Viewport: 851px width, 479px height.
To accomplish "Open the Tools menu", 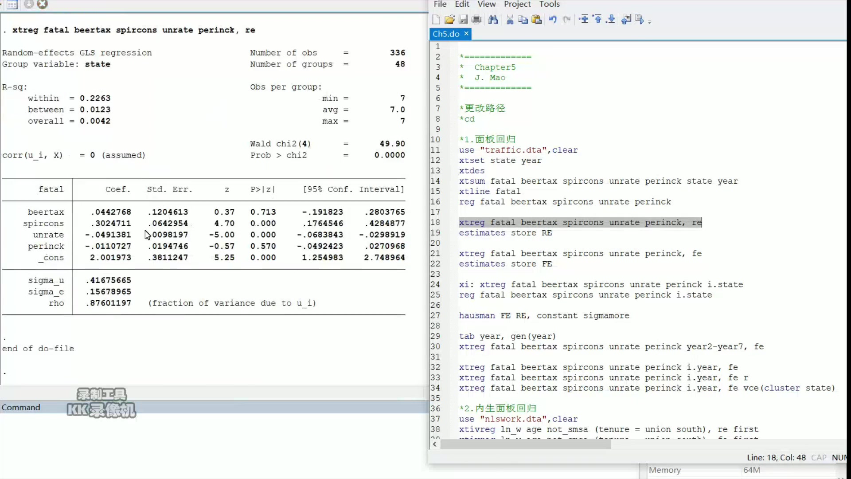I will (550, 4).
